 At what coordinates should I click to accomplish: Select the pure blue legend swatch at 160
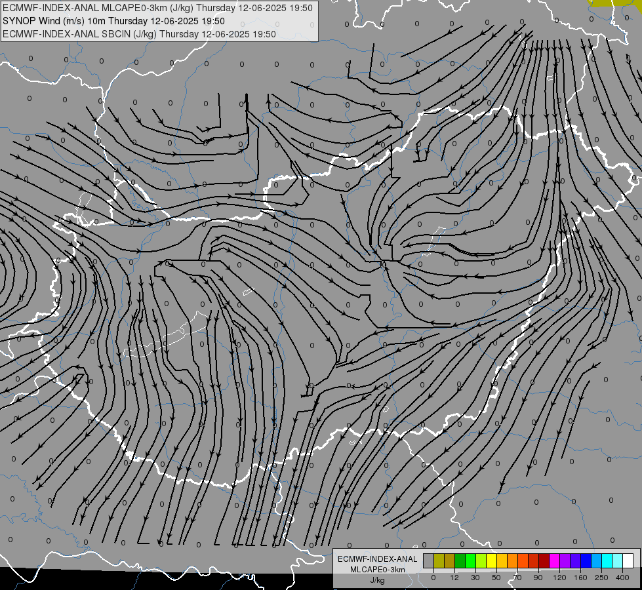click(x=586, y=560)
